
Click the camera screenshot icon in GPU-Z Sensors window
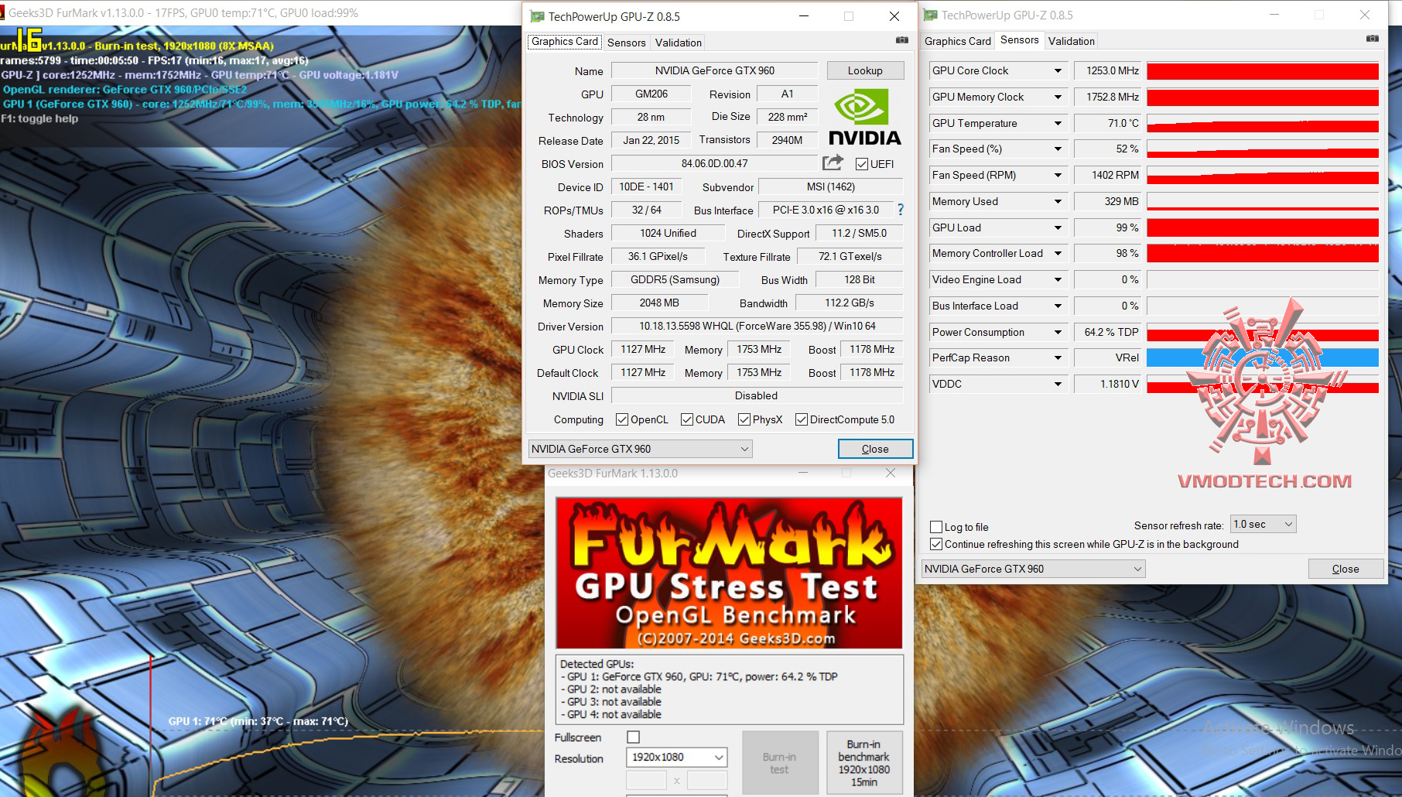pyautogui.click(x=1373, y=39)
